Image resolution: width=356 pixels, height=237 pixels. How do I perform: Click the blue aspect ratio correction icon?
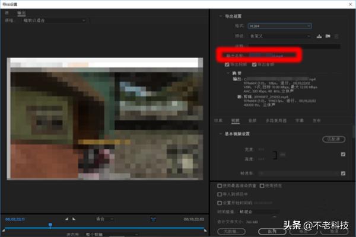pos(153,219)
